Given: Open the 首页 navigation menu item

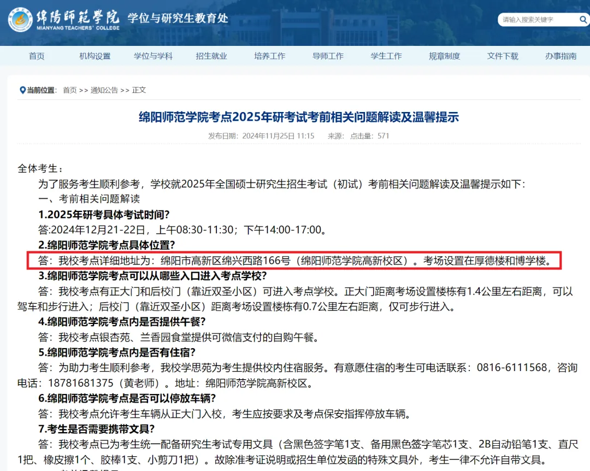Looking at the screenshot, I should coord(37,56).
